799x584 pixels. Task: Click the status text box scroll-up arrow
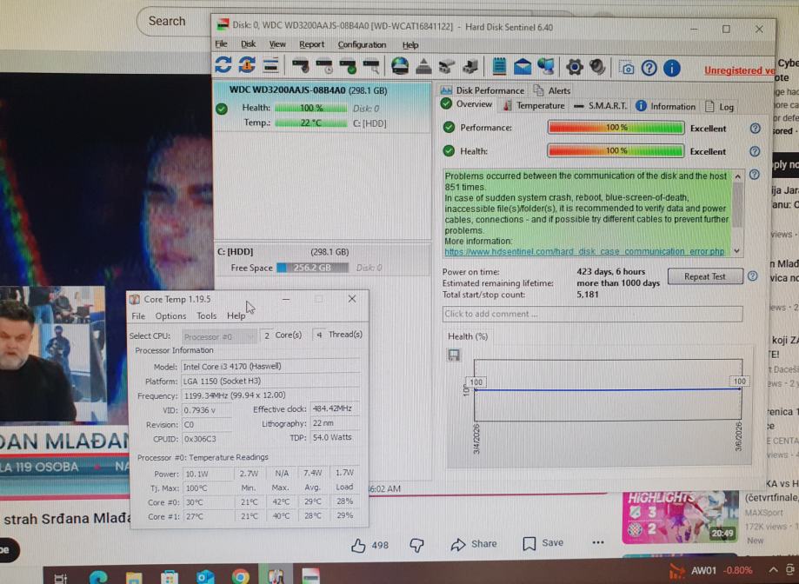(x=737, y=176)
